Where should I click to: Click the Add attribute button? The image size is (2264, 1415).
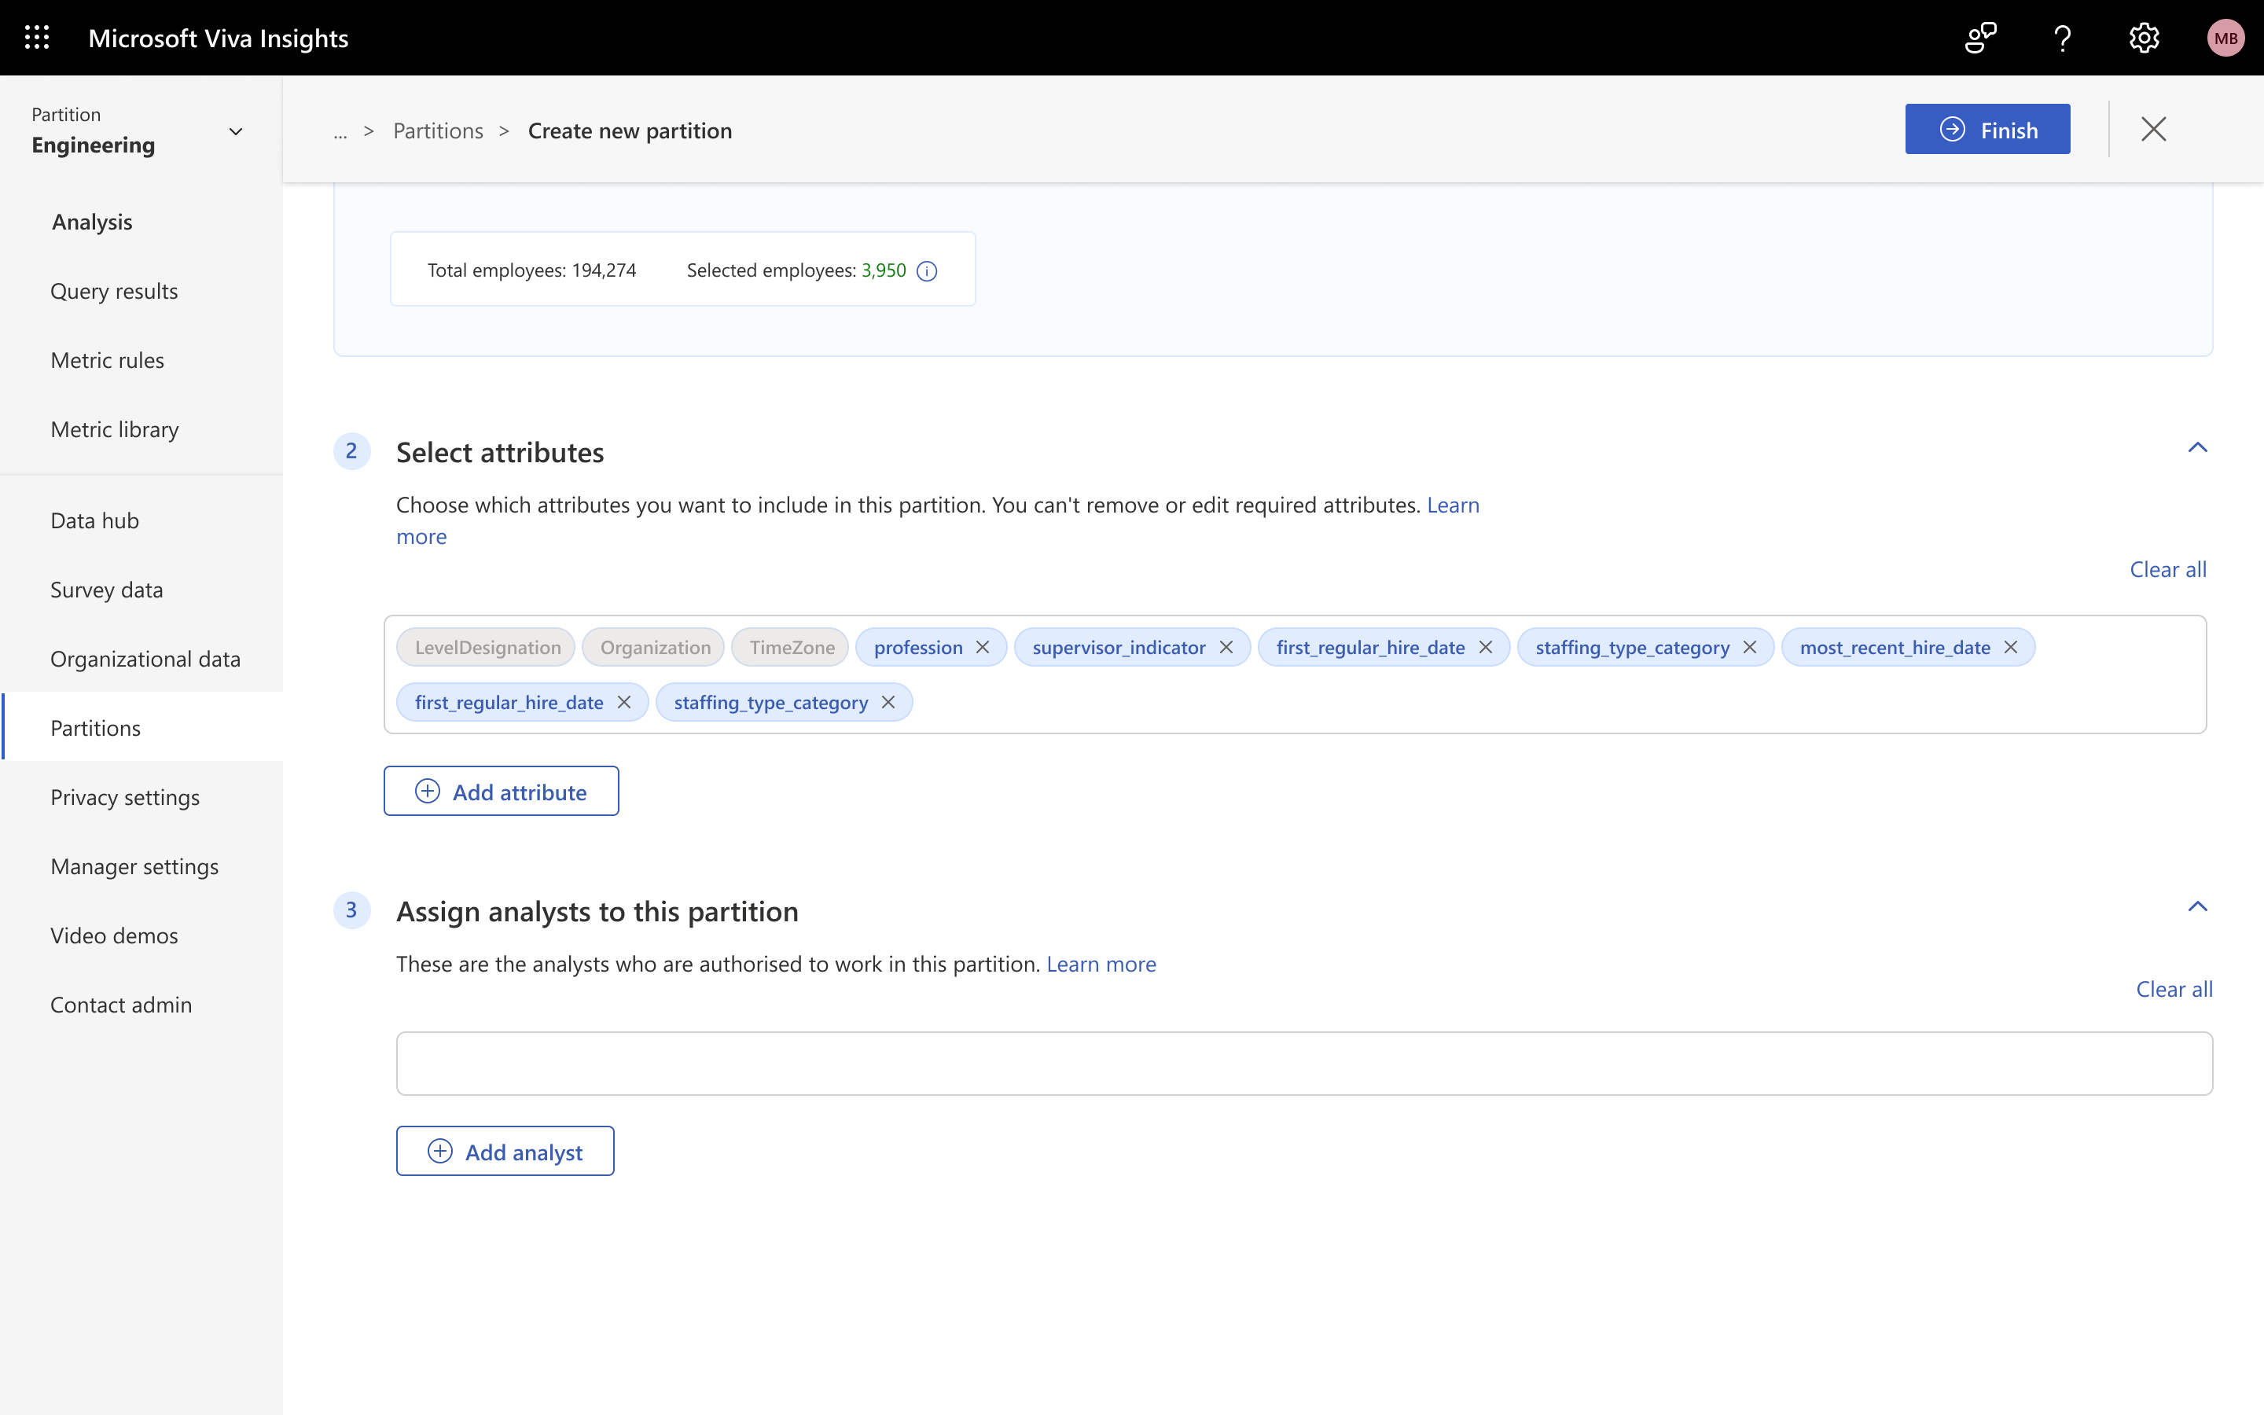tap(501, 792)
